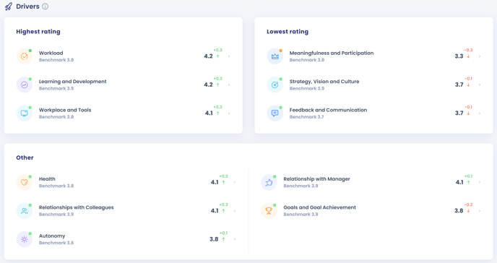Expand the Goals and Goal Achievement chevron
The height and width of the screenshot is (263, 497).
click(479, 211)
